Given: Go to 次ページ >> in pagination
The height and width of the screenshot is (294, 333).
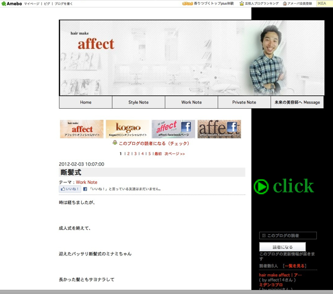Looking at the screenshot, I should [175, 154].
